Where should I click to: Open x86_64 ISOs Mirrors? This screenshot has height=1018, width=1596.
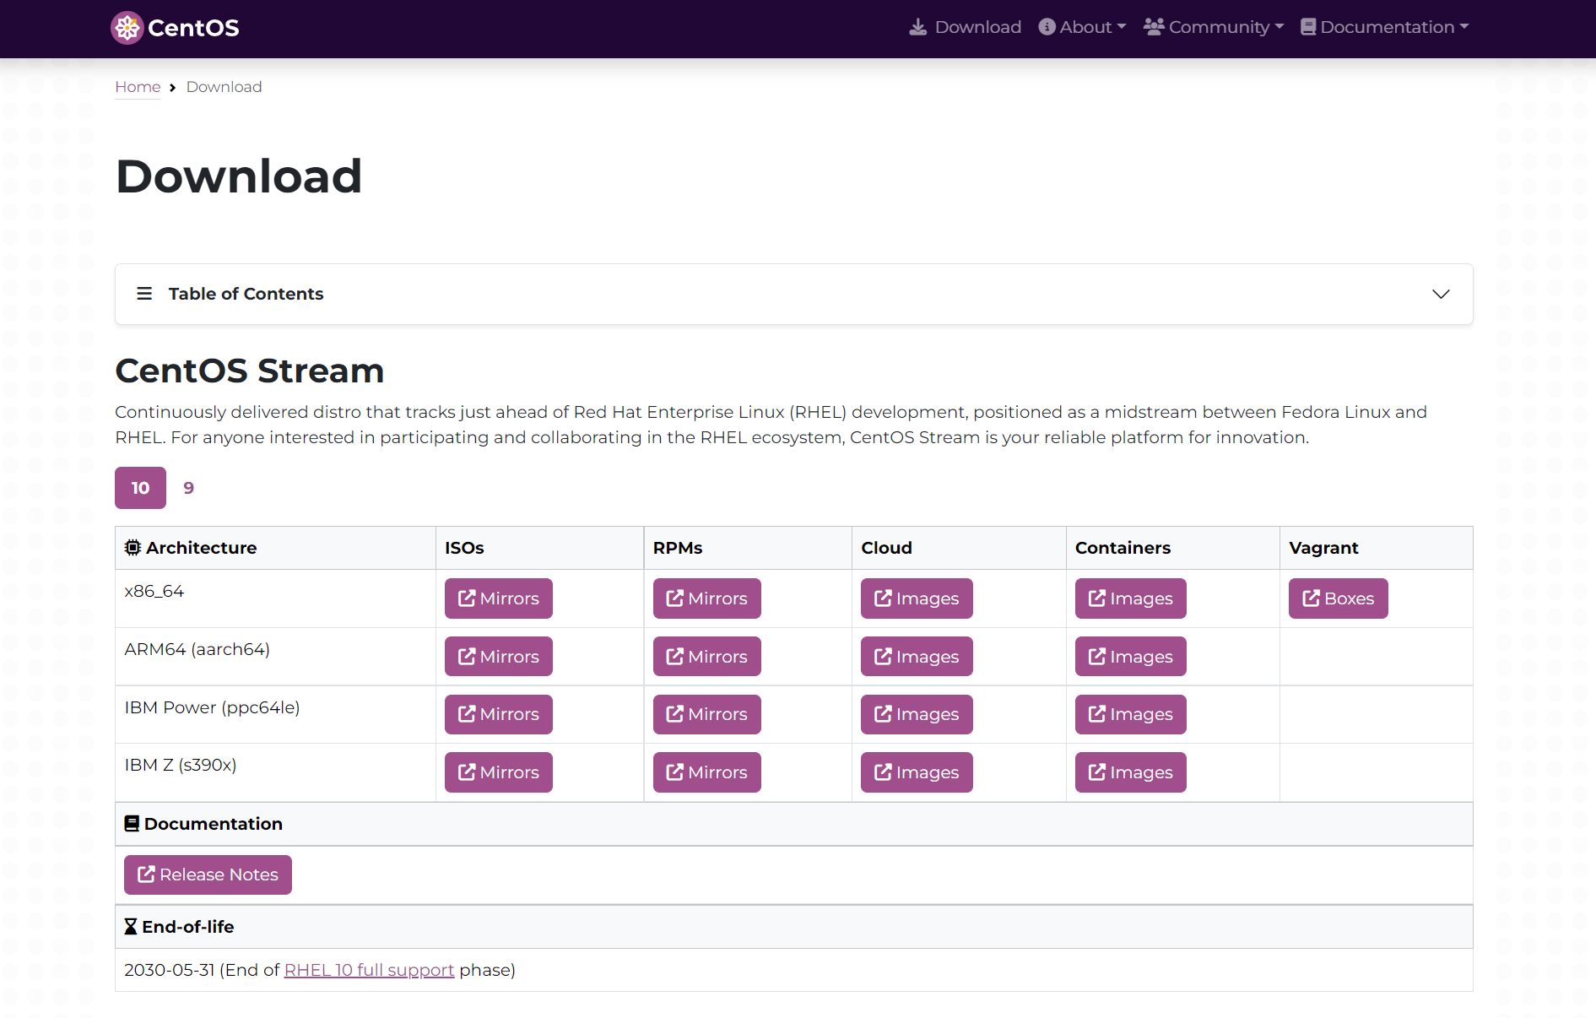tap(499, 598)
